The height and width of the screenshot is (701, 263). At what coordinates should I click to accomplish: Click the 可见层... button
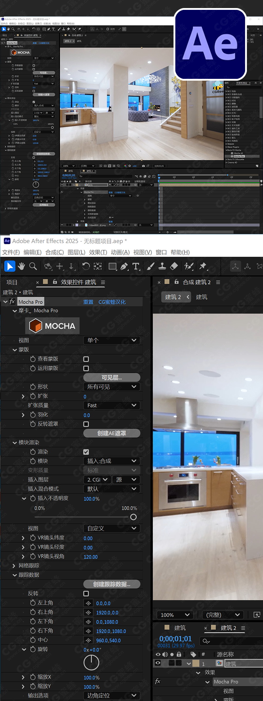[x=112, y=378]
